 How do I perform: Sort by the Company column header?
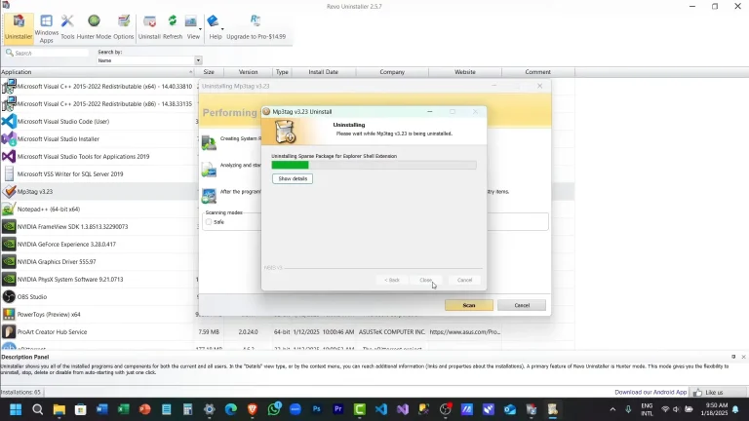coord(392,72)
